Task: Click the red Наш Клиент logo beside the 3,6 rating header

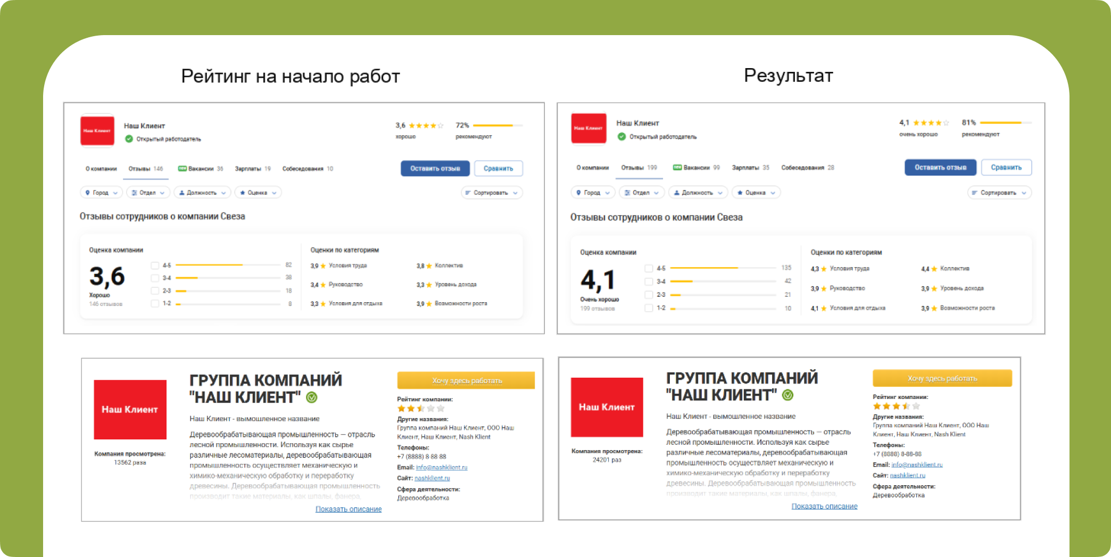Action: coord(97,130)
